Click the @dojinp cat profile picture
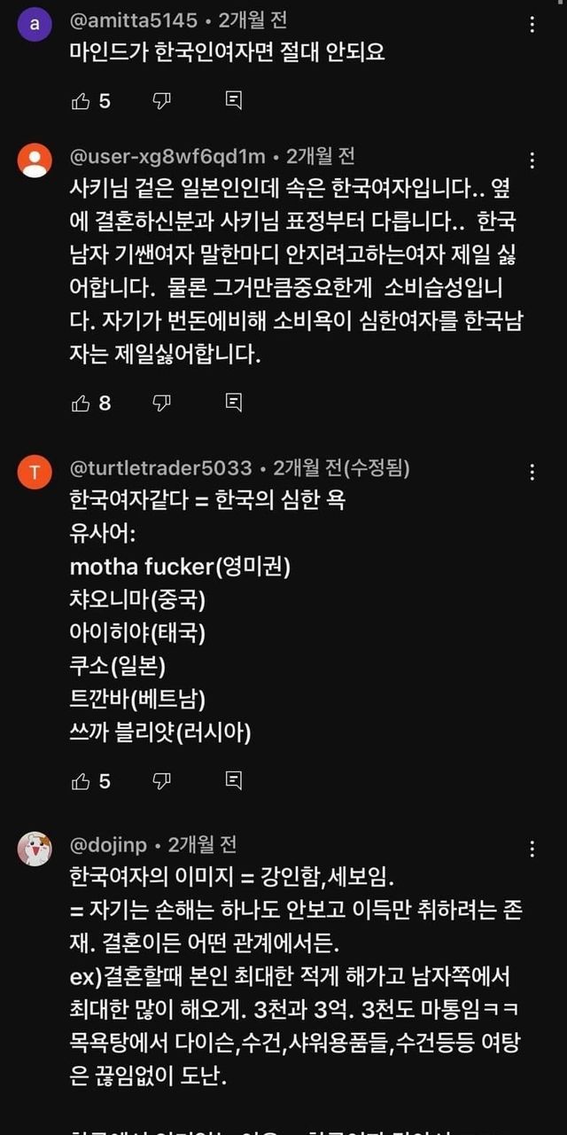 coord(35,849)
